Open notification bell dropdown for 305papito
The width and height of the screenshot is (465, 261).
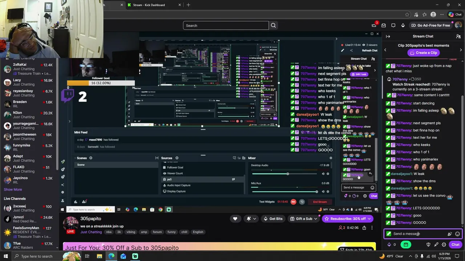[251, 219]
